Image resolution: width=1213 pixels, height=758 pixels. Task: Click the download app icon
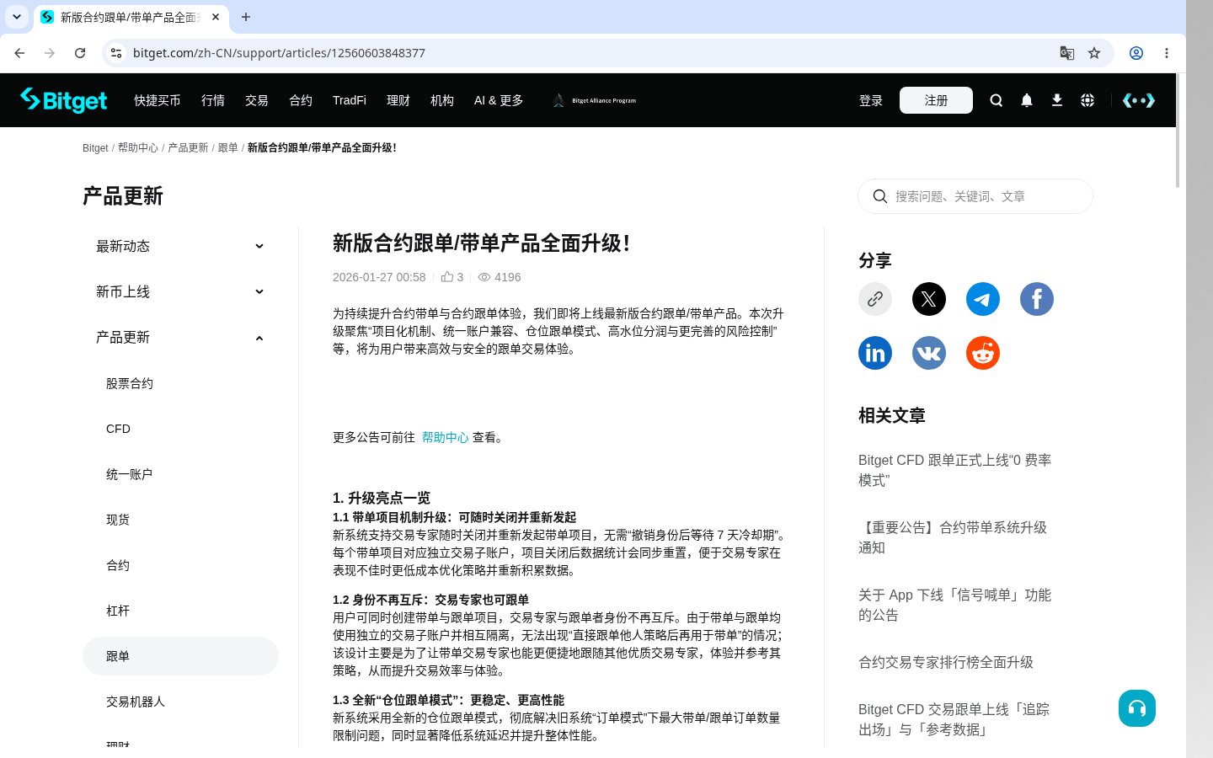[1056, 100]
